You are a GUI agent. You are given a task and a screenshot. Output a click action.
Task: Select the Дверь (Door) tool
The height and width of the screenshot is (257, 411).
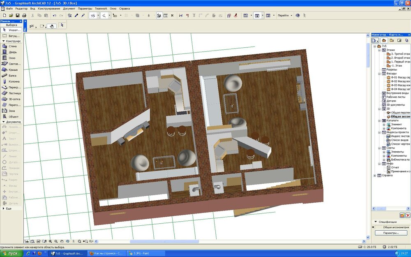(12, 52)
